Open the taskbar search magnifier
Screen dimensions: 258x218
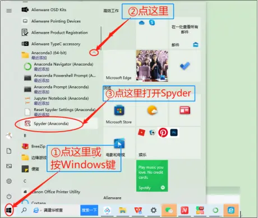pos(24,210)
